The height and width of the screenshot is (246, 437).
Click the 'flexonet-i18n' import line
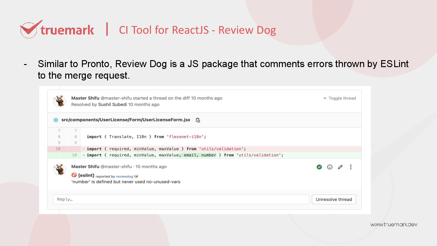(146, 137)
